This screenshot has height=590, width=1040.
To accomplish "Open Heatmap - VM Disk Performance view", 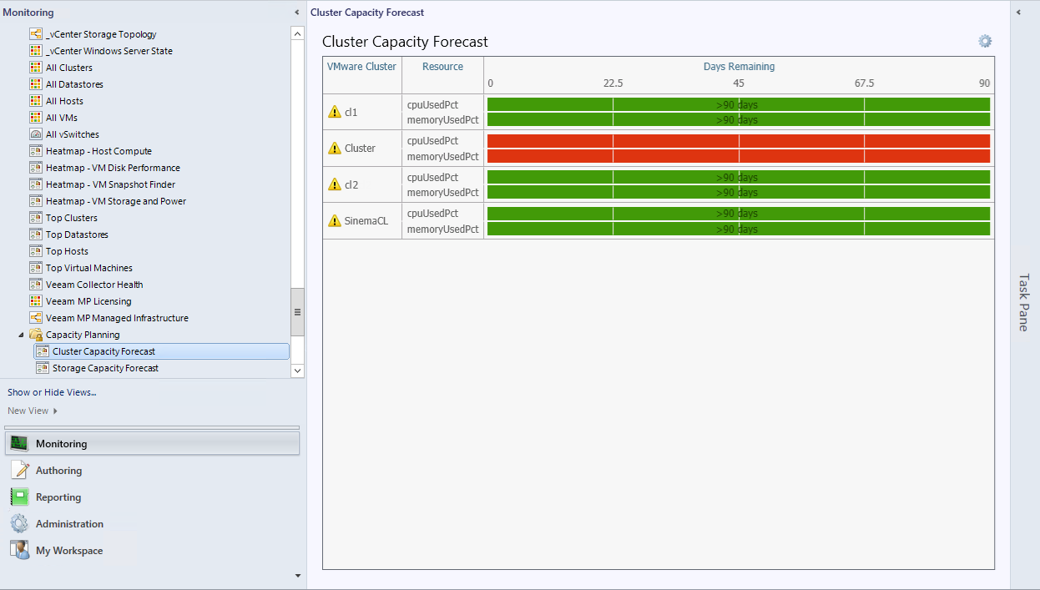I will click(x=113, y=168).
